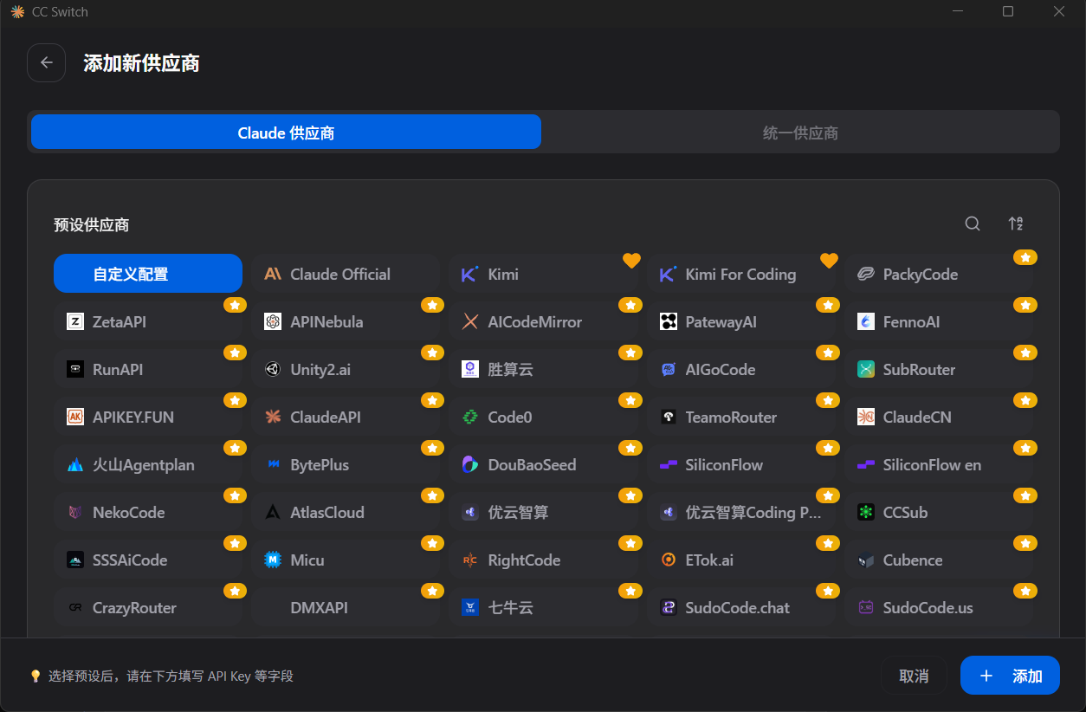Viewport: 1086px width, 712px height.
Task: Click 取消 to cancel
Action: tap(914, 676)
